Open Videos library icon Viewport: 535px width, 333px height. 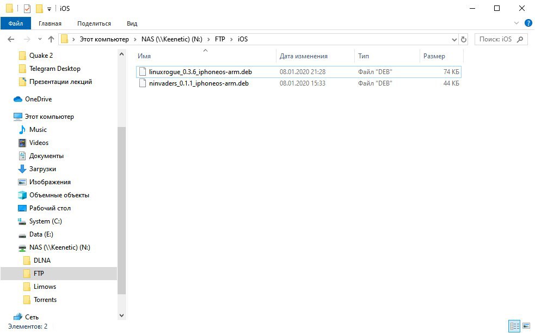(22, 143)
